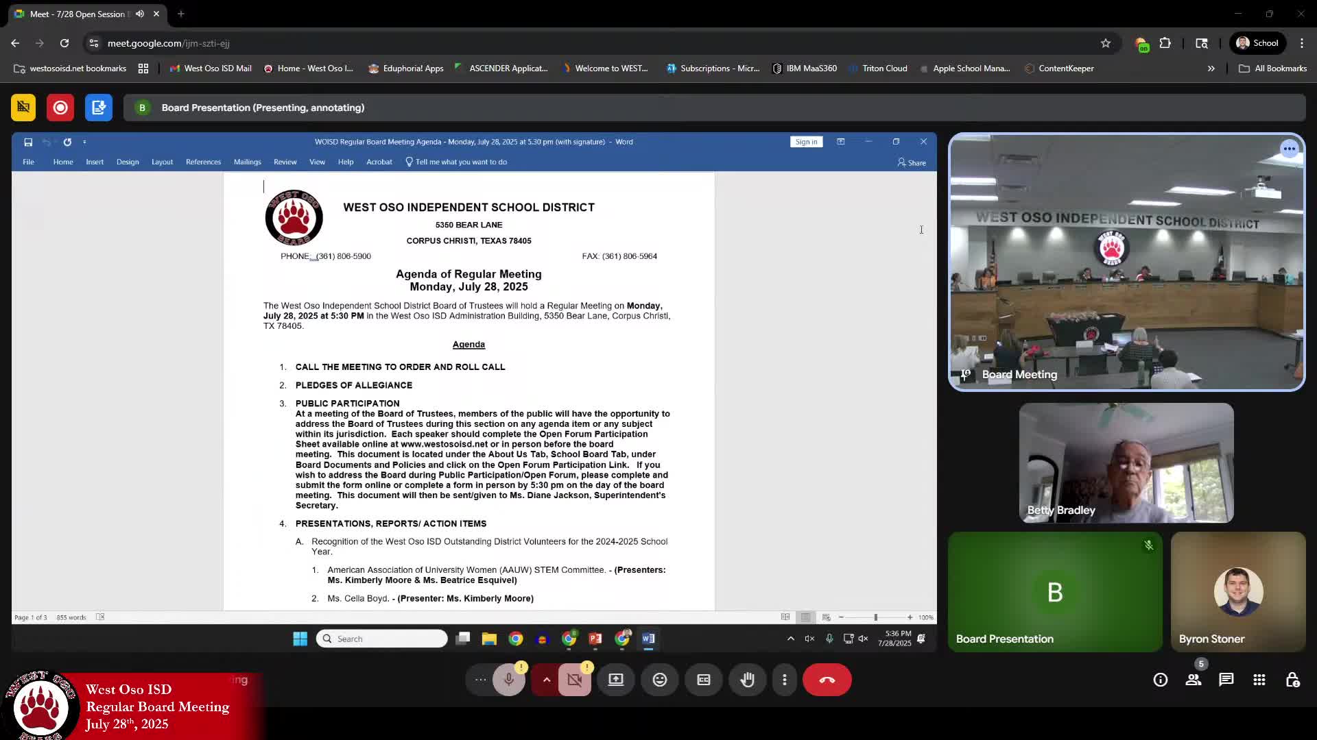
Task: Select the Betty Bradley video tile
Action: 1126,463
